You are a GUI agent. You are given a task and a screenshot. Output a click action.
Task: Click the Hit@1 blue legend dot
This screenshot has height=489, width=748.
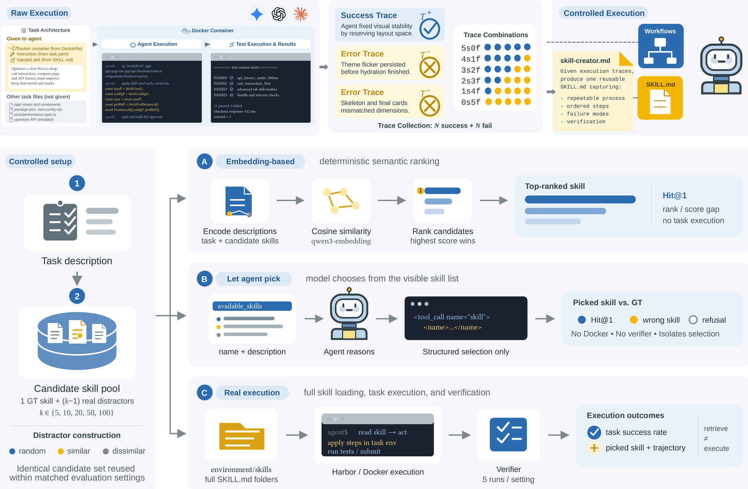(x=582, y=320)
